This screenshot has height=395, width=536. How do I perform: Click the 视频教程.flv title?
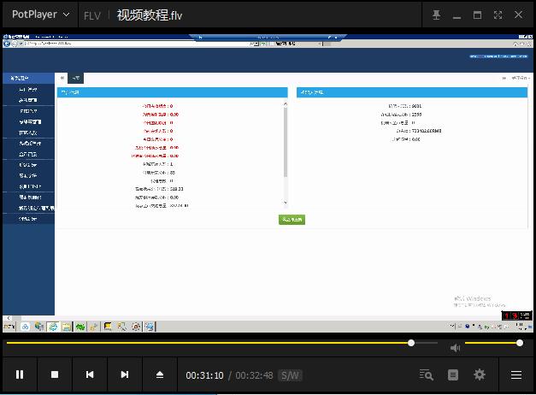150,15
